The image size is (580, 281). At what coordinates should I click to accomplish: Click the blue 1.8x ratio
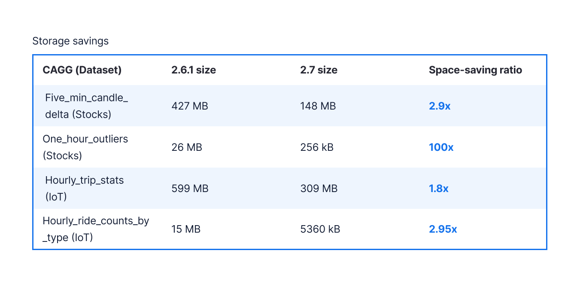coord(438,189)
